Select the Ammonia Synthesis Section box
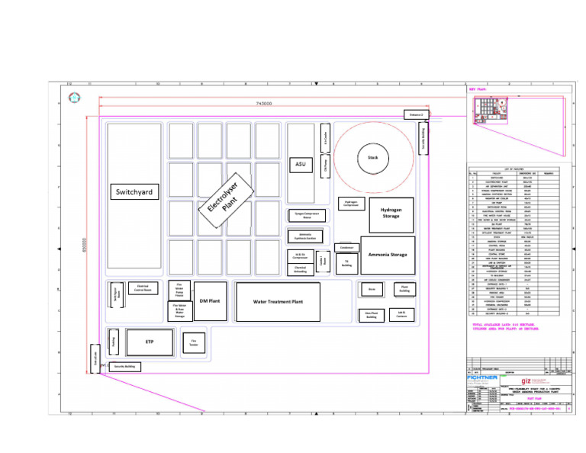The image size is (586, 453). point(305,236)
